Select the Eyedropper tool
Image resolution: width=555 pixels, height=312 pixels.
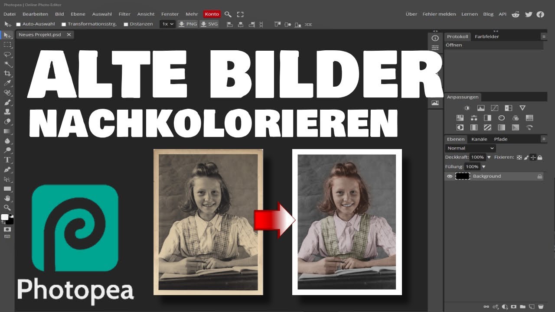pos(7,83)
